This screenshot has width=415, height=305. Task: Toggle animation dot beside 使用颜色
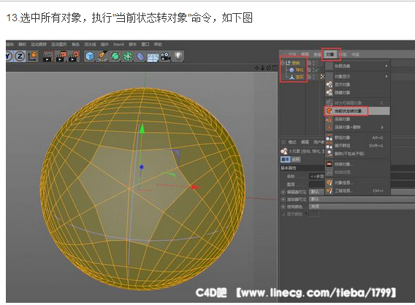point(283,206)
